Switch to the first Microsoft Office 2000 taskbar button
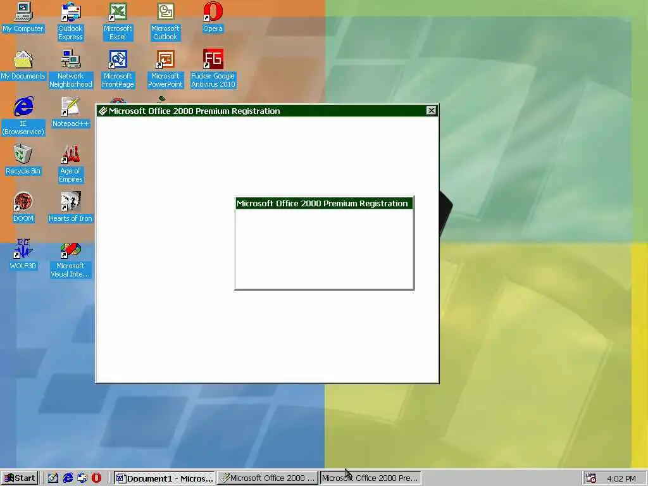Screen dimensions: 648x486 (268, 478)
